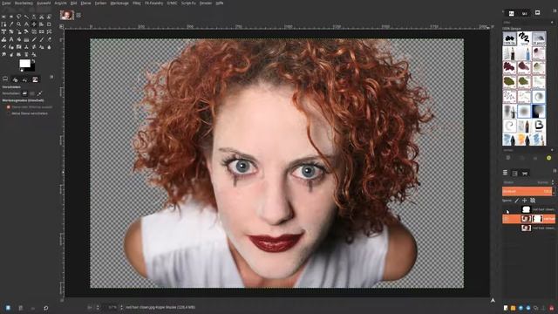This screenshot has width=558, height=314.
Task: Select the Alignment tool
Action: [41, 24]
